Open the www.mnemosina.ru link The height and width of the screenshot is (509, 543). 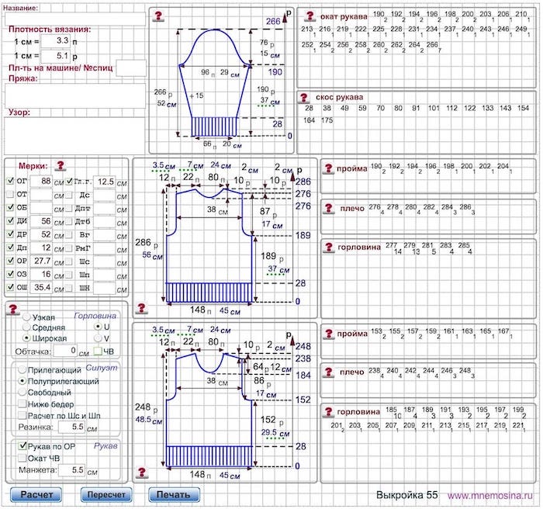tap(492, 494)
